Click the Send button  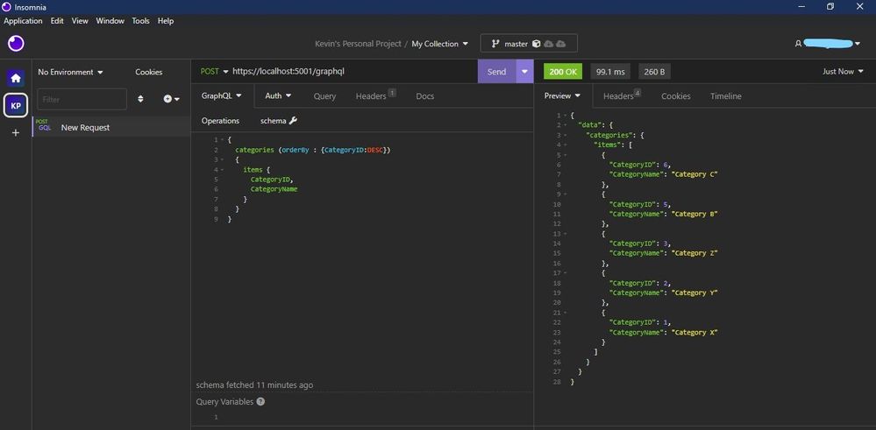(496, 72)
